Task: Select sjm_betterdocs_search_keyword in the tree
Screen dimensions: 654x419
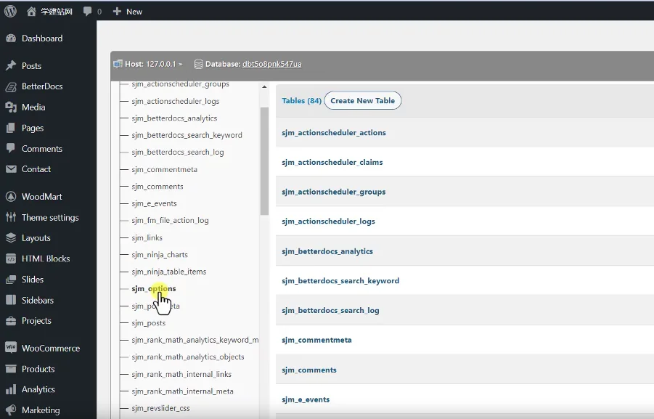Action: click(x=187, y=135)
